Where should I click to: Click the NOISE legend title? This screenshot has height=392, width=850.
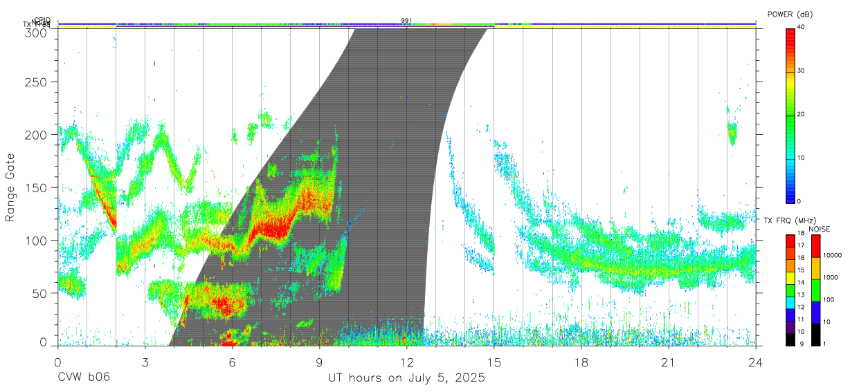pyautogui.click(x=819, y=229)
